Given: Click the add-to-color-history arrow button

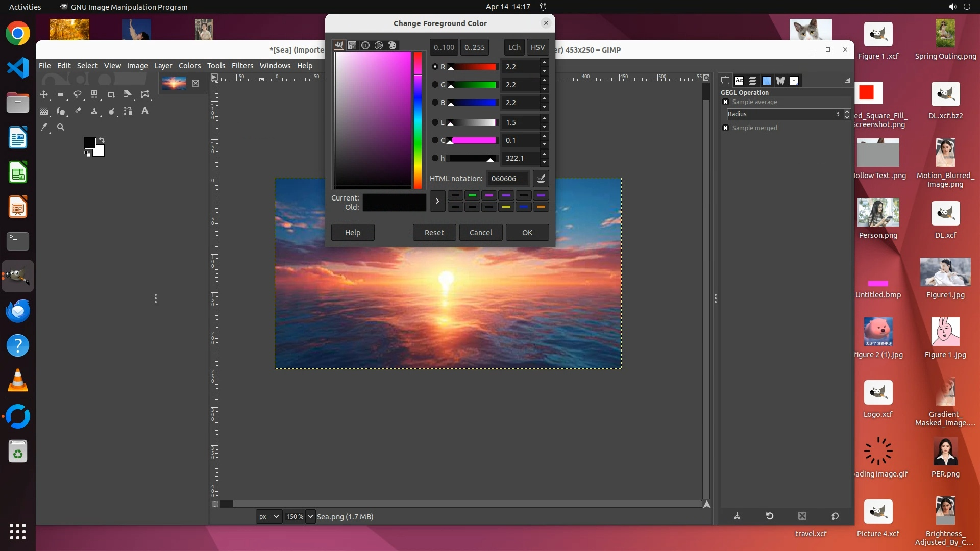Looking at the screenshot, I should 437,201.
